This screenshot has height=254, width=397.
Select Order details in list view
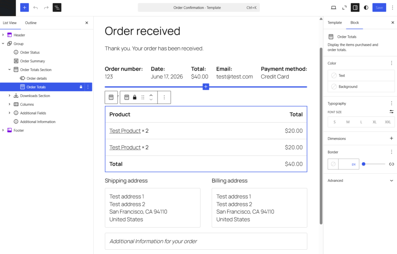point(37,78)
